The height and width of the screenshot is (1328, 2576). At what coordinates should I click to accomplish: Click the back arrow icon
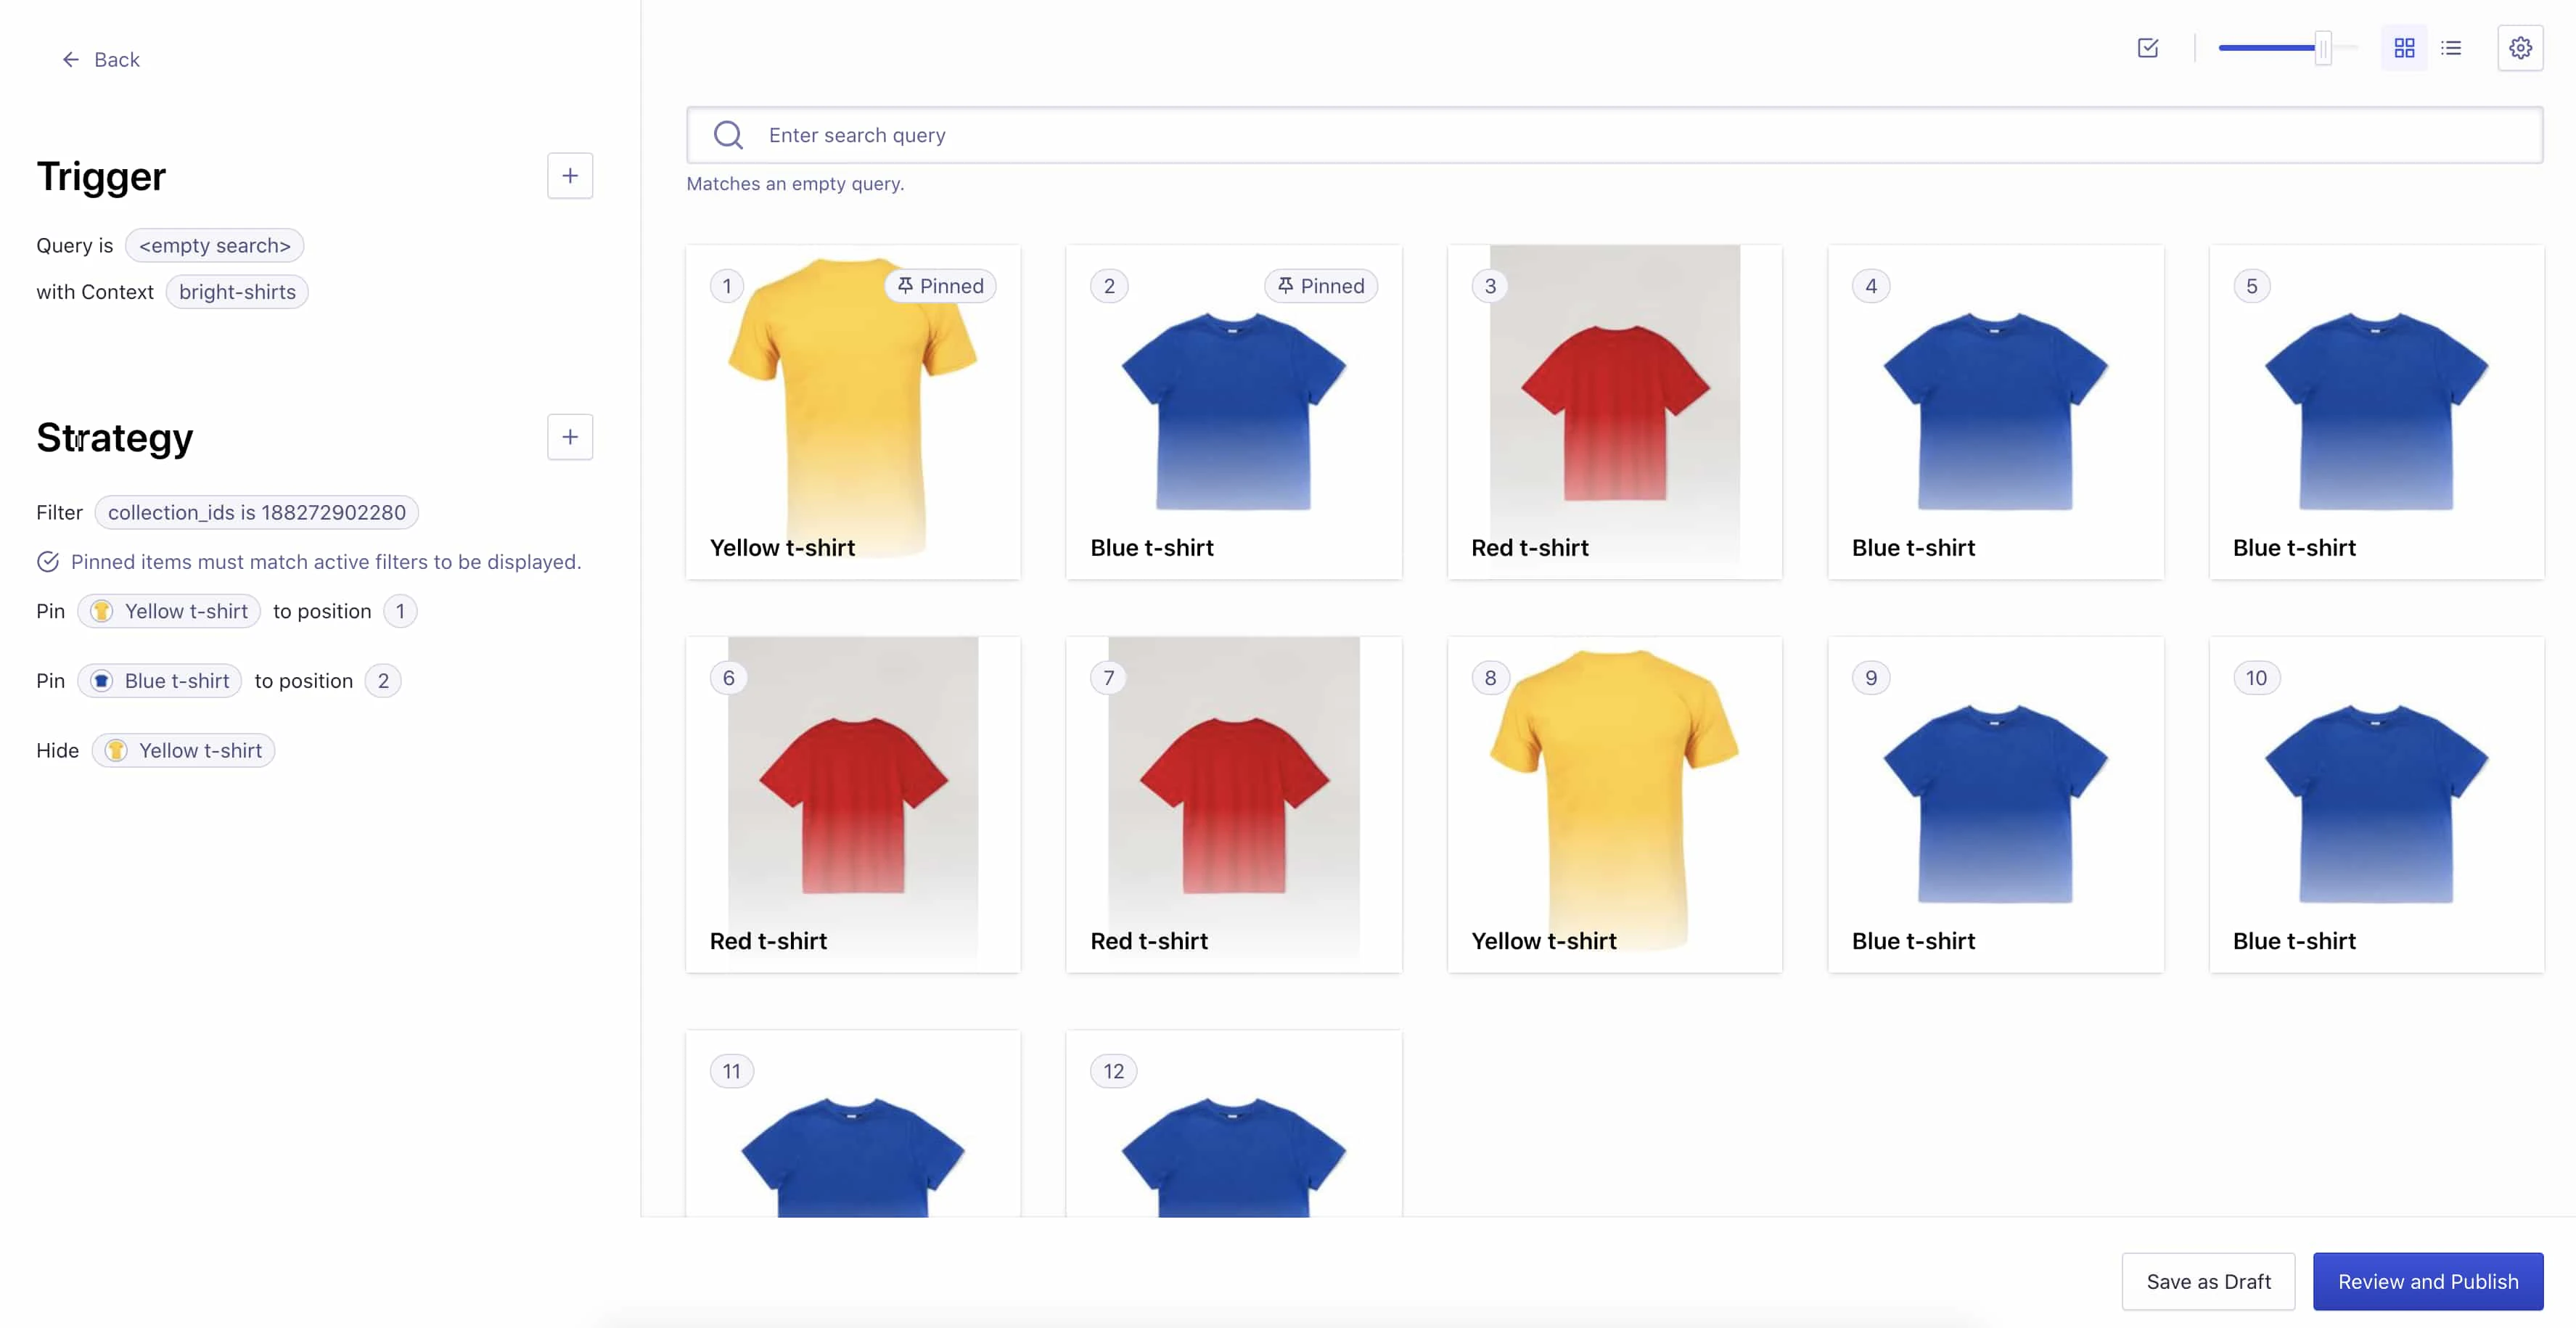pyautogui.click(x=70, y=59)
